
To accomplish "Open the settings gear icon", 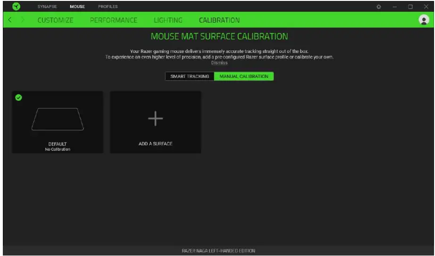I will coord(379,7).
